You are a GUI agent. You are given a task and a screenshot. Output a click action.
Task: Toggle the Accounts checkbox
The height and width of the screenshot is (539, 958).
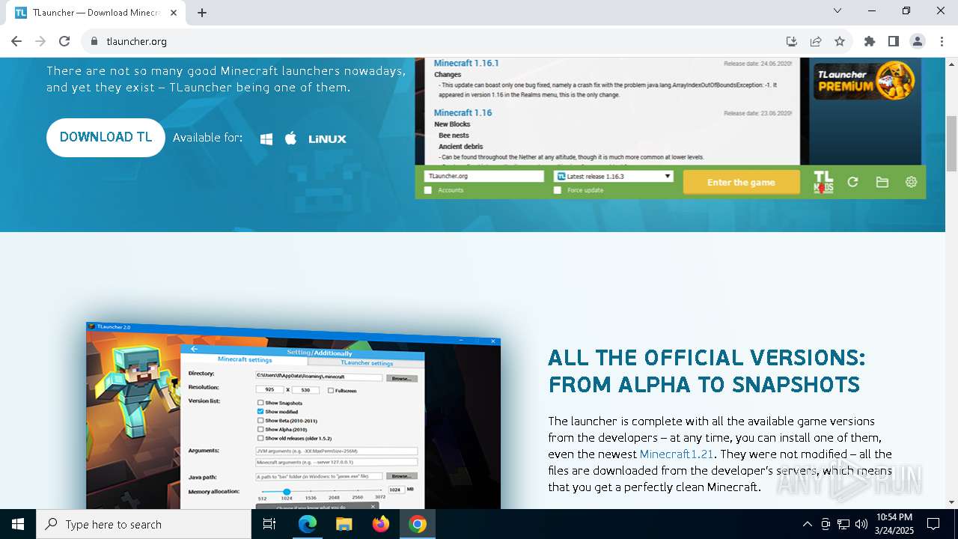[x=428, y=190]
